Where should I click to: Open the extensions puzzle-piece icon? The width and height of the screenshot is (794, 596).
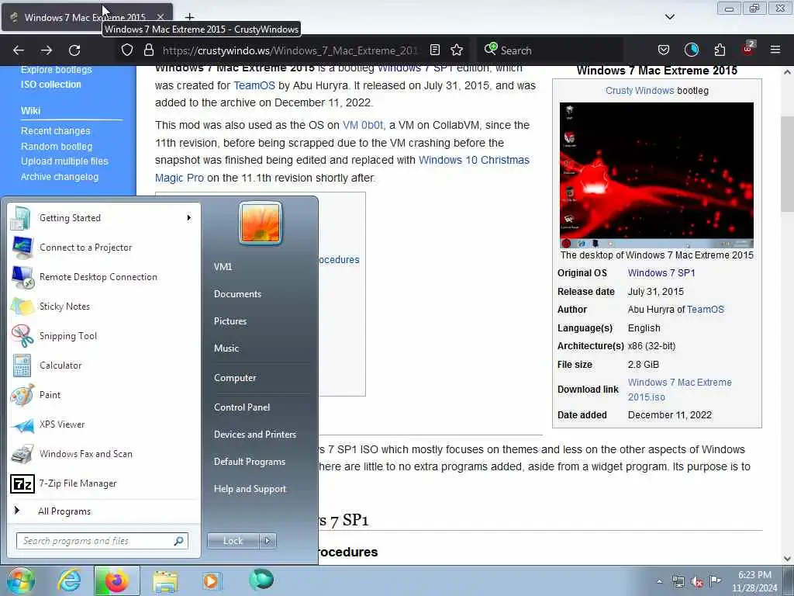tap(720, 50)
